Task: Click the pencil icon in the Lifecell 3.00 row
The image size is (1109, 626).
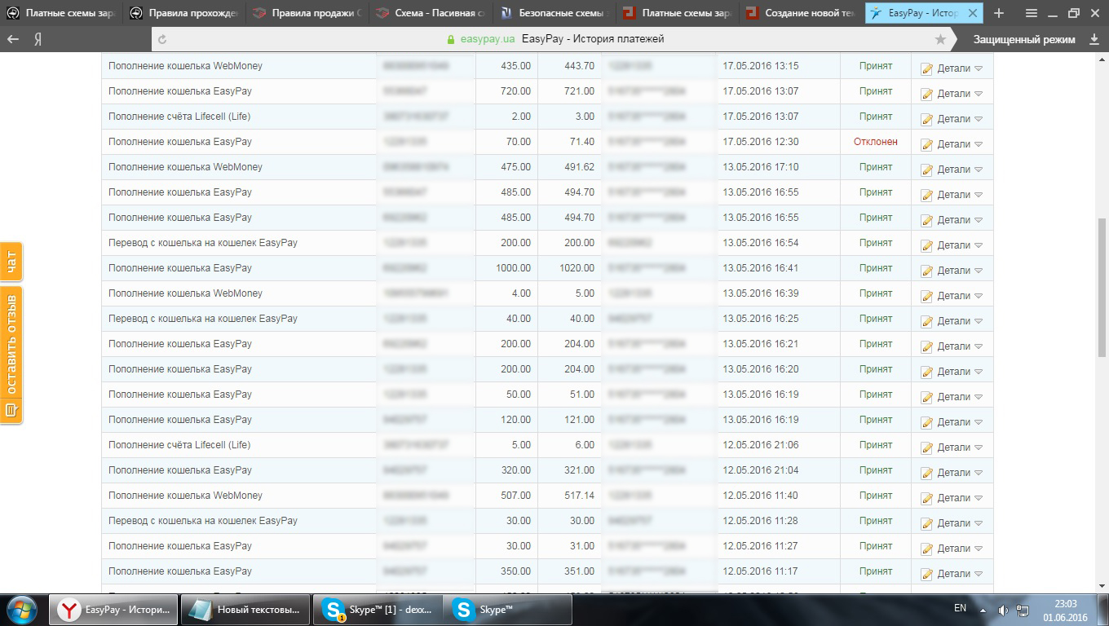Action: coord(926,120)
